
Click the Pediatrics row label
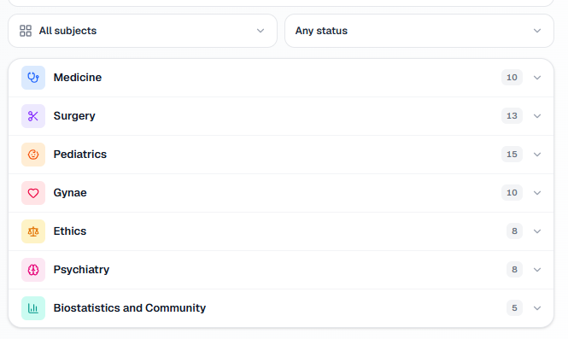[80, 155]
